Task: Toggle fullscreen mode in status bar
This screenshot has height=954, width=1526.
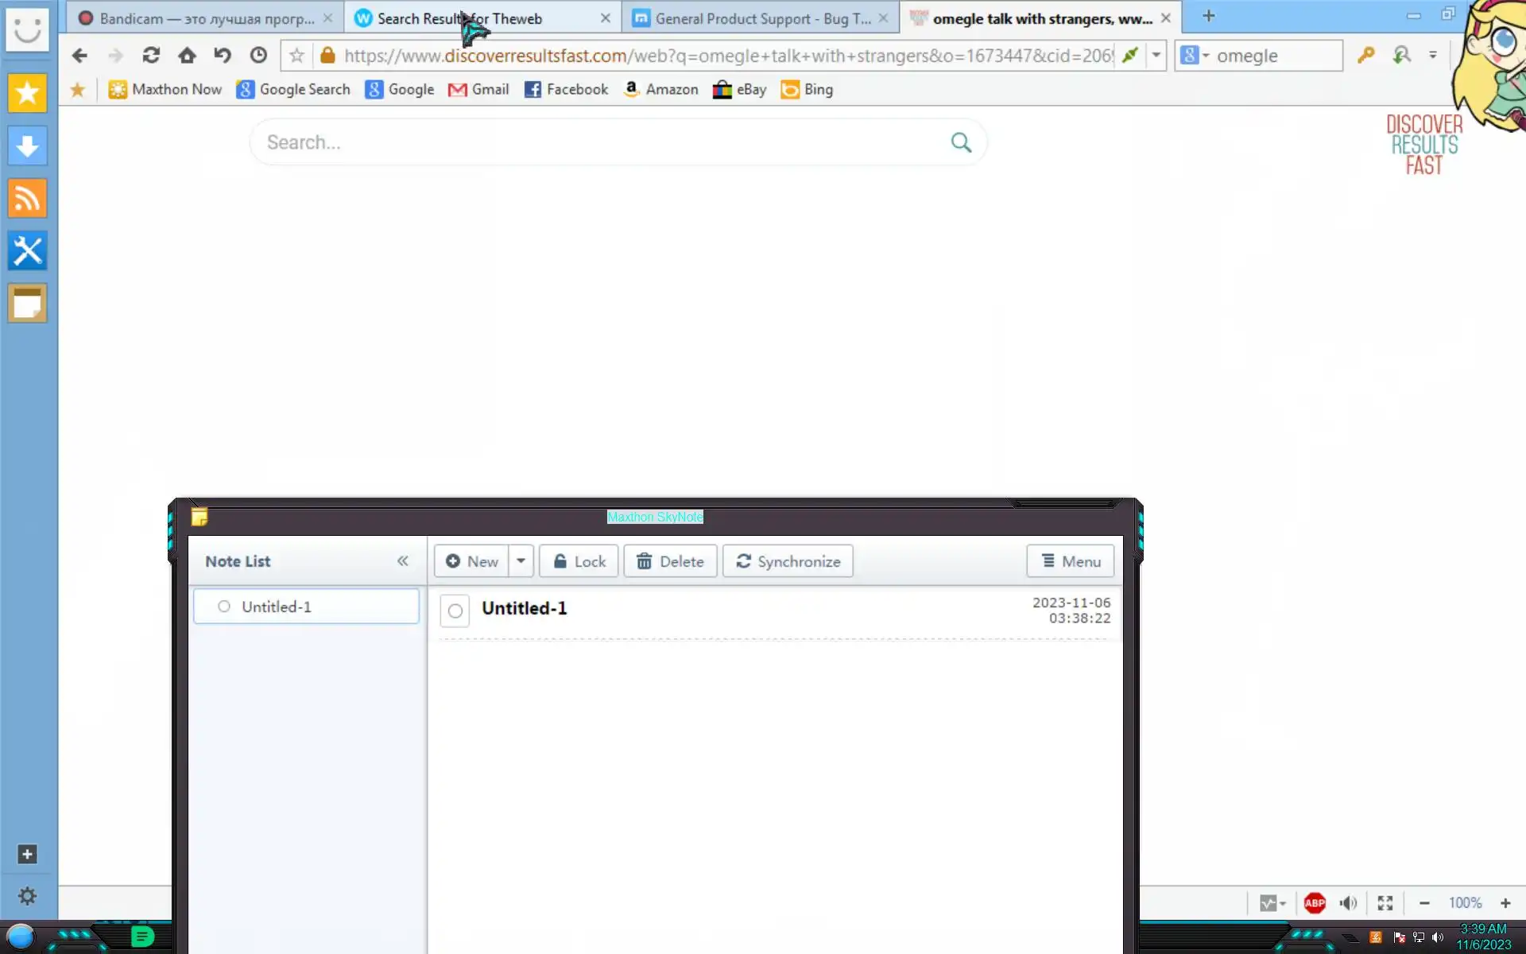Action: pos(1385,902)
